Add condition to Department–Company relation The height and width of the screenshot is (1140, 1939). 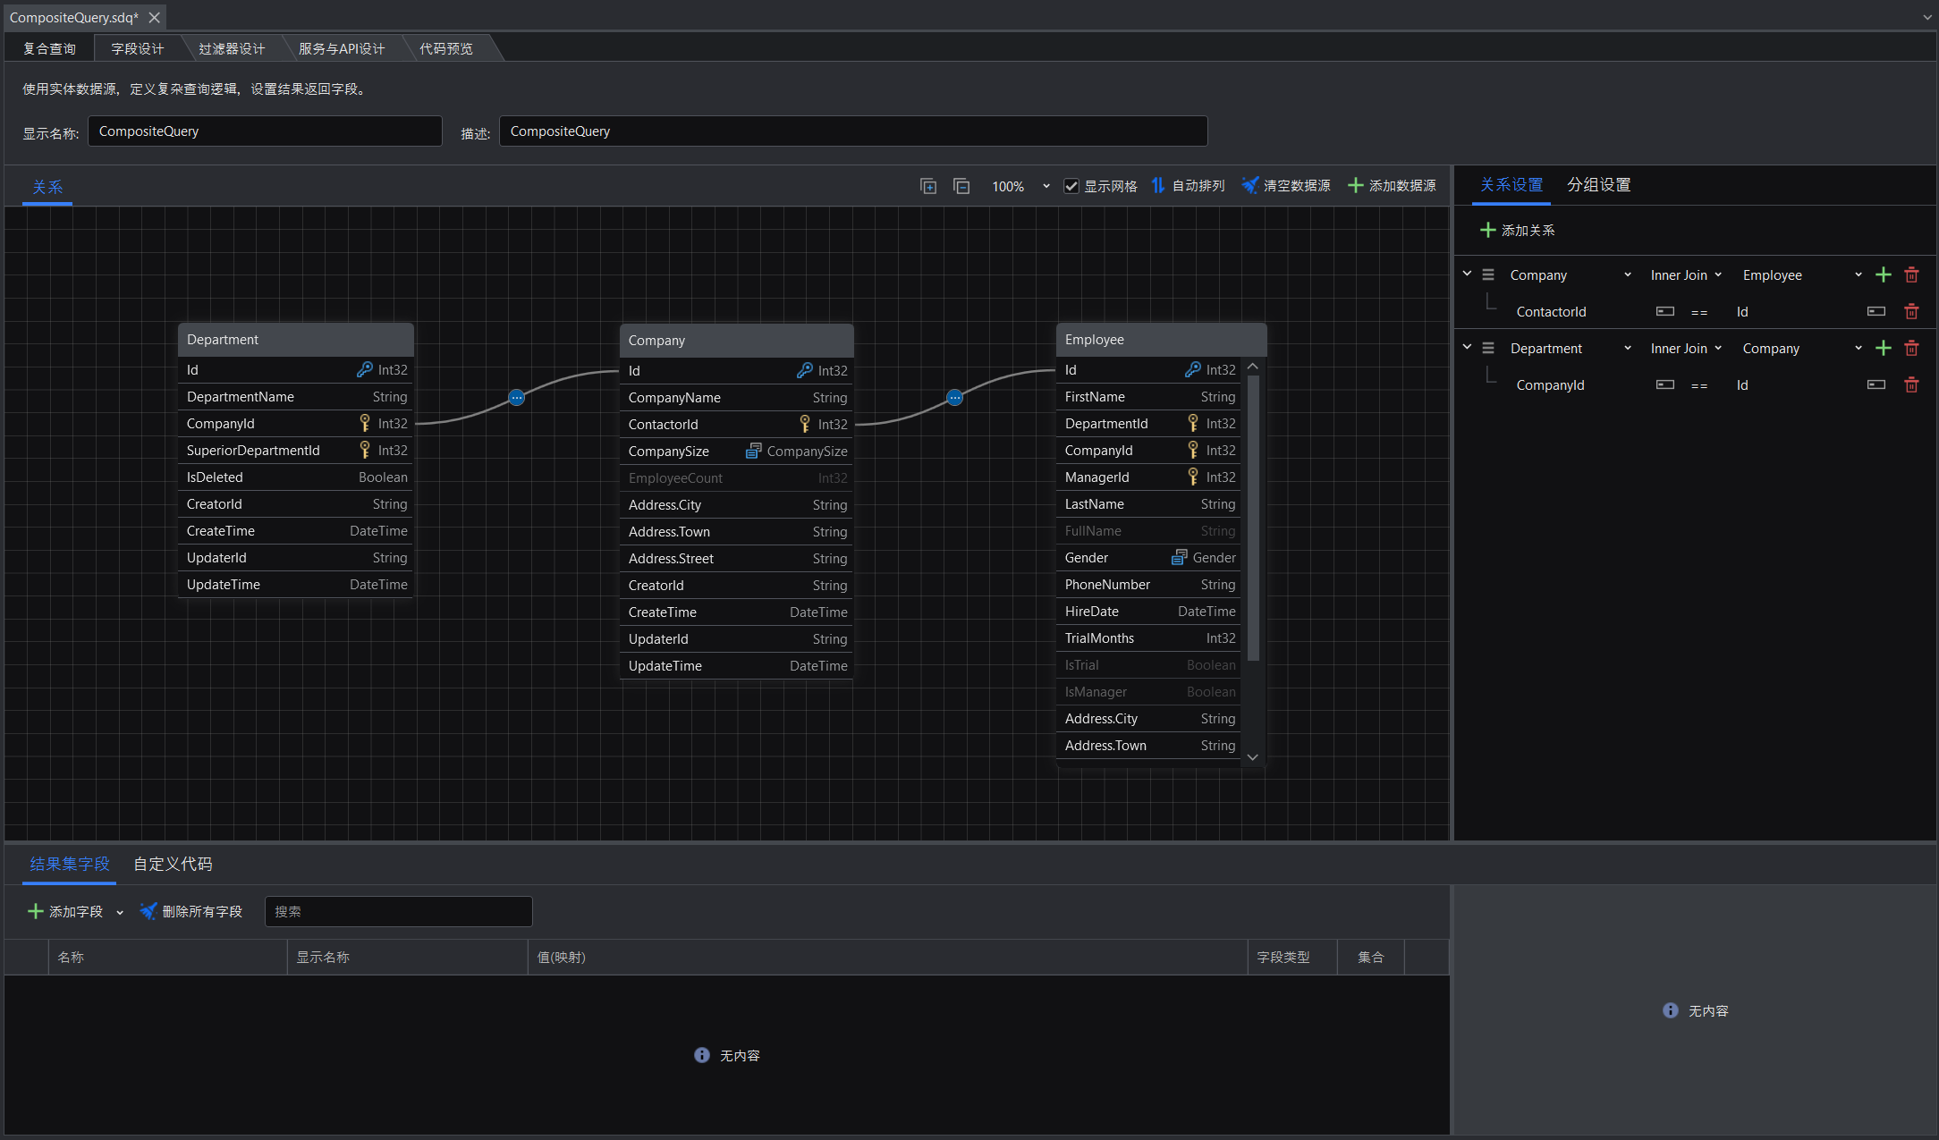(x=1884, y=349)
